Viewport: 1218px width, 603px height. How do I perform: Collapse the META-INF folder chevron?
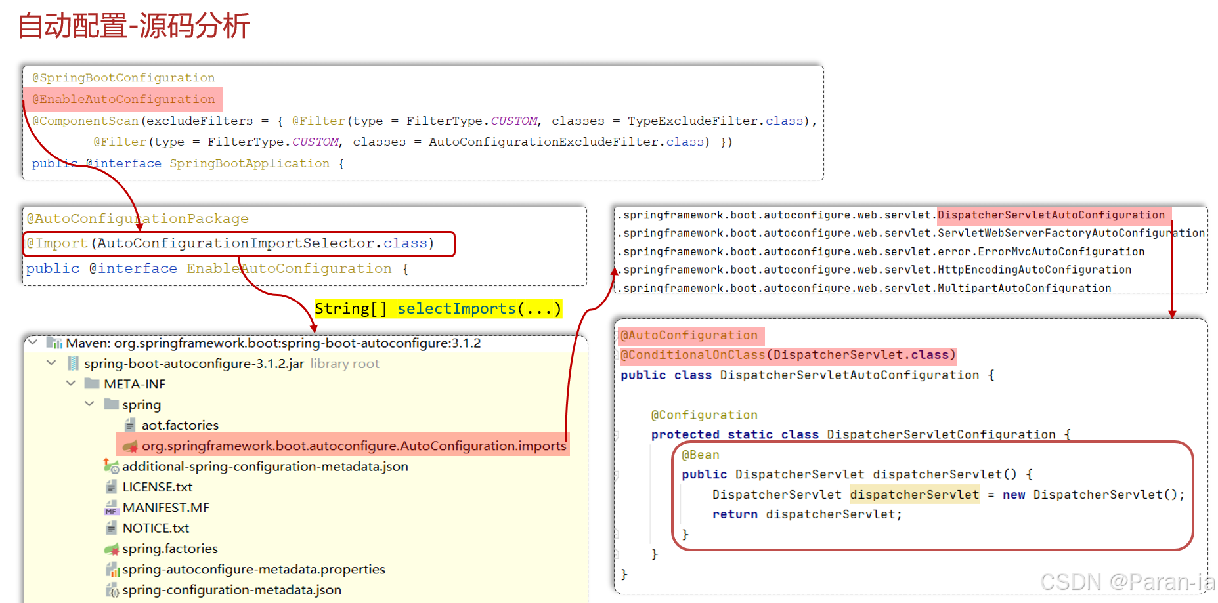point(71,383)
